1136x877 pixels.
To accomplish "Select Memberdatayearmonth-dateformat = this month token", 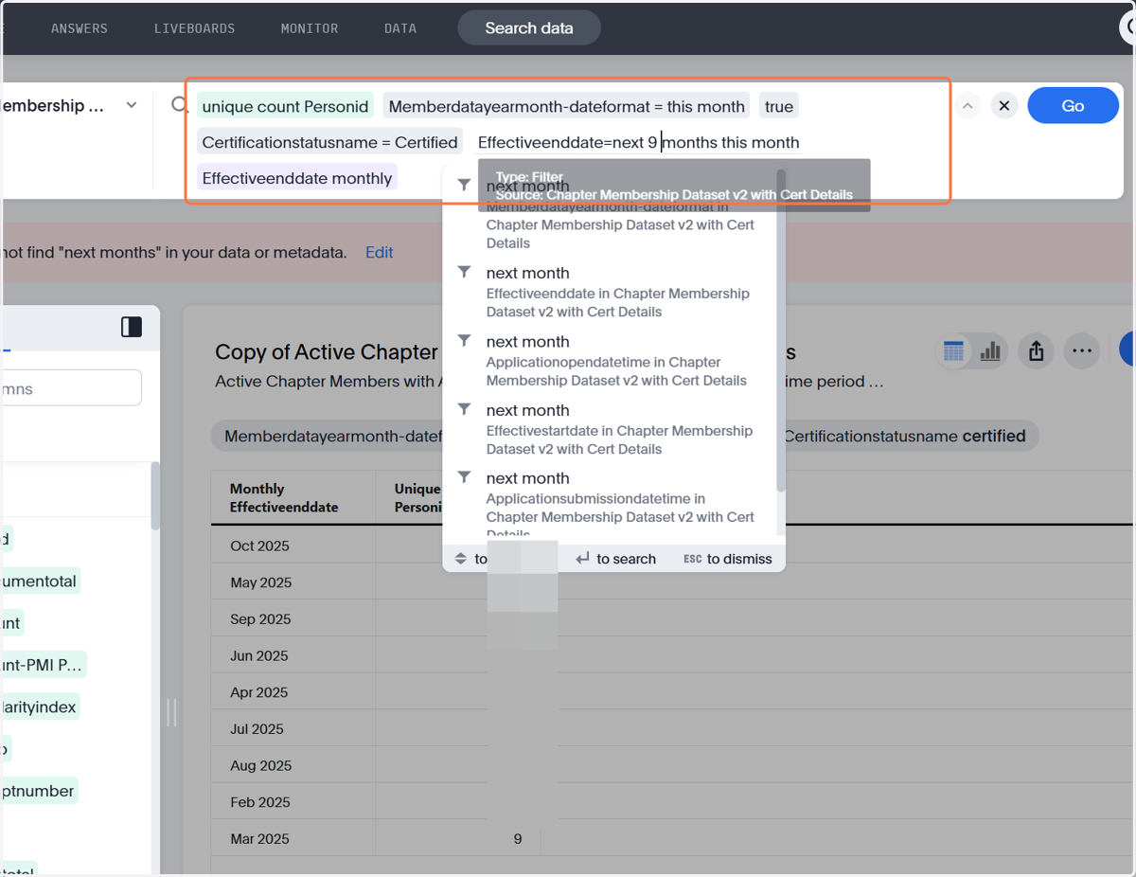I will coord(566,106).
